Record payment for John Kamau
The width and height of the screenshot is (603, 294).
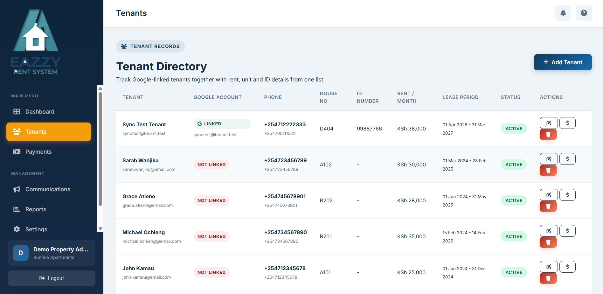(x=567, y=267)
